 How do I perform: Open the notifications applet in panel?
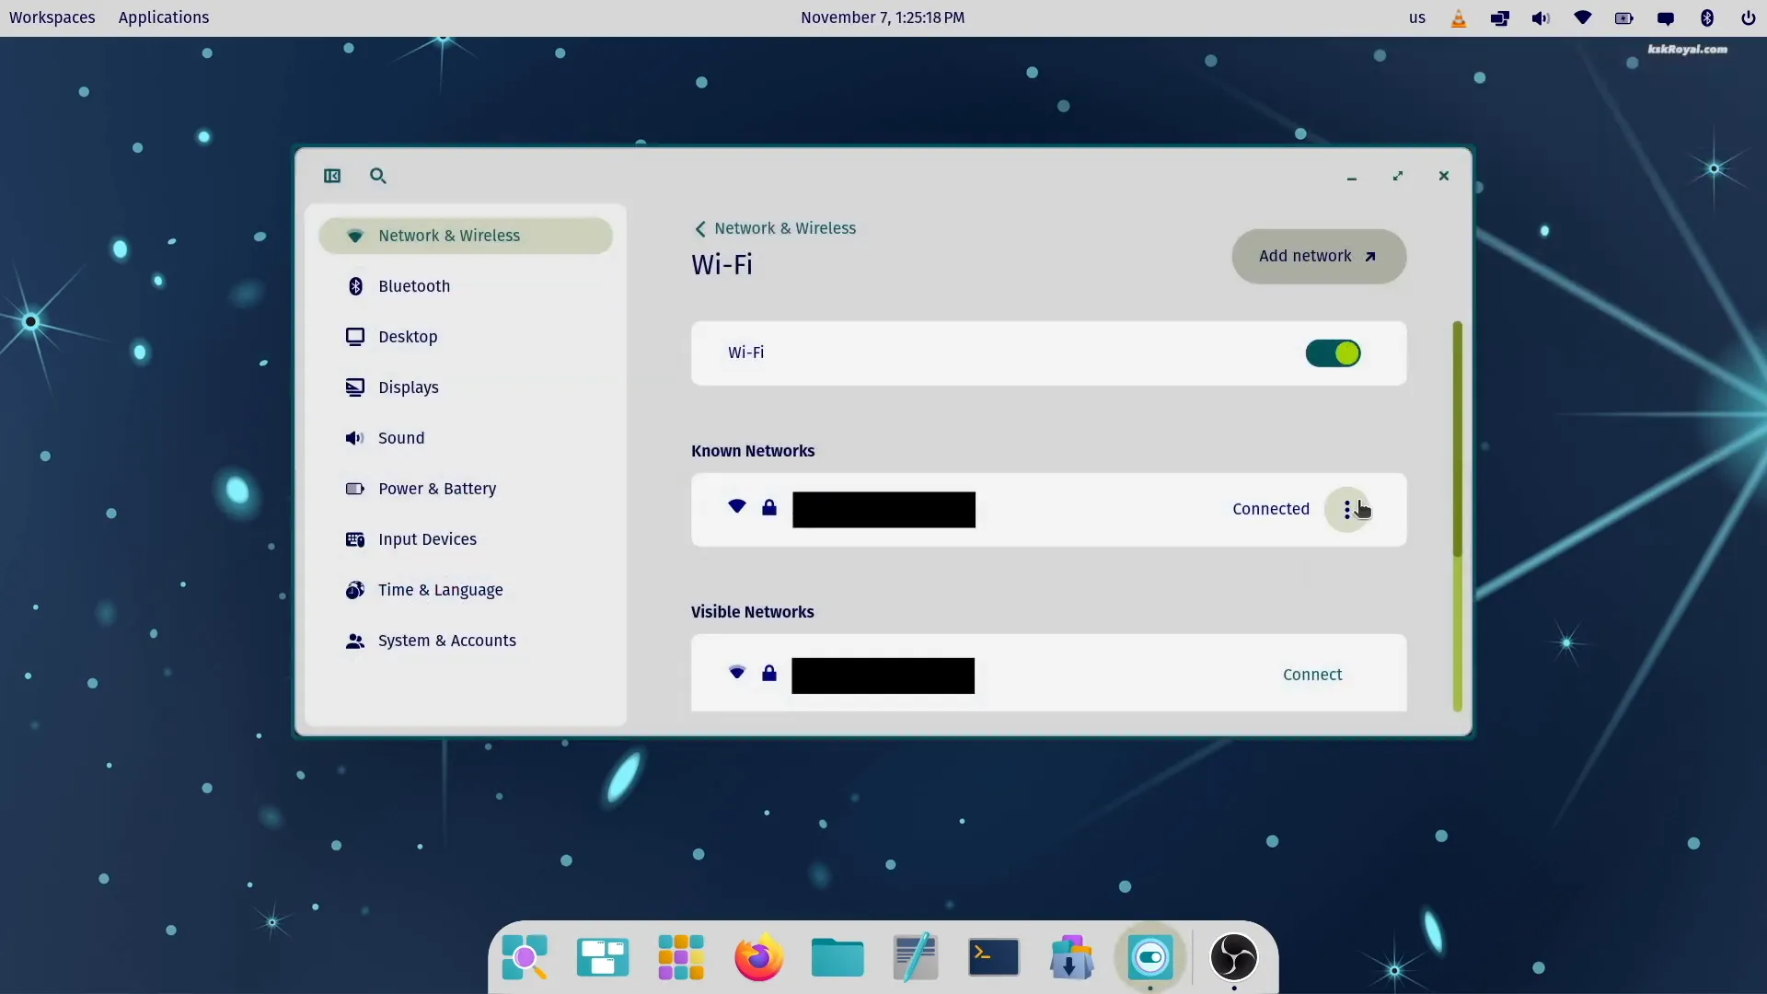1666,18
